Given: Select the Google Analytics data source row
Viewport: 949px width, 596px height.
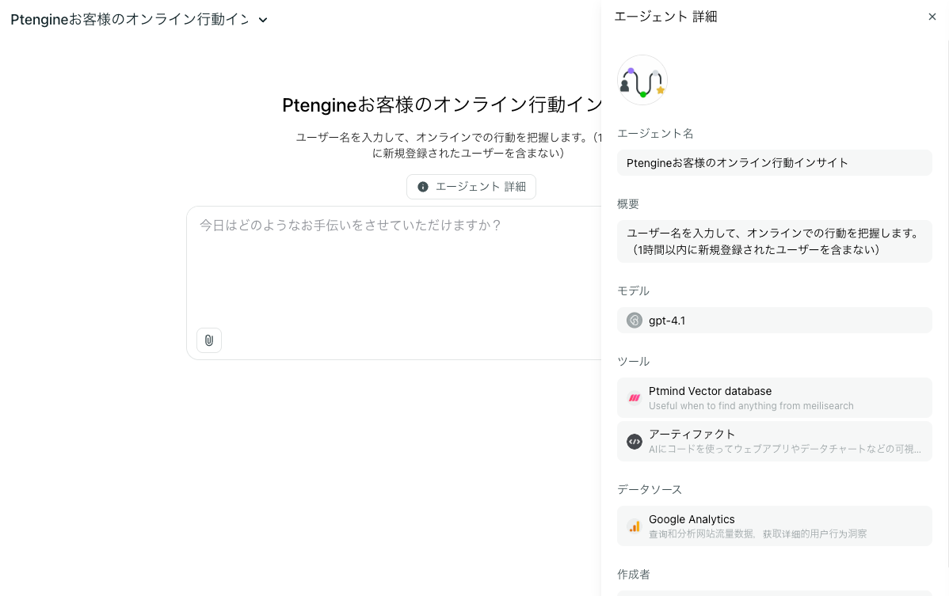Looking at the screenshot, I should coord(774,526).
